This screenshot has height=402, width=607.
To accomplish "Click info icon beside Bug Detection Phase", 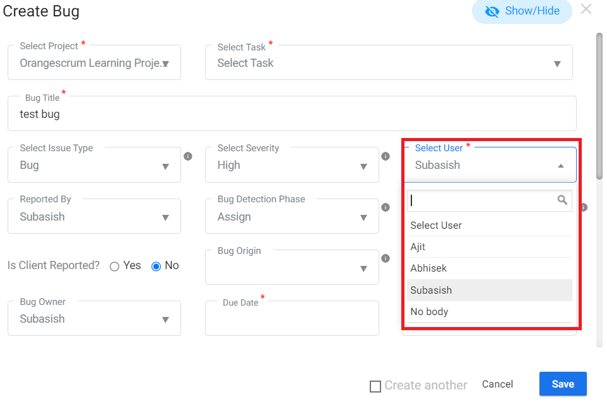I will (386, 207).
